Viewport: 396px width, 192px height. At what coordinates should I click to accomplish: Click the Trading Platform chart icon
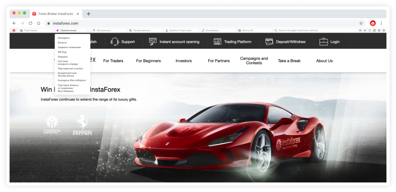(218, 42)
